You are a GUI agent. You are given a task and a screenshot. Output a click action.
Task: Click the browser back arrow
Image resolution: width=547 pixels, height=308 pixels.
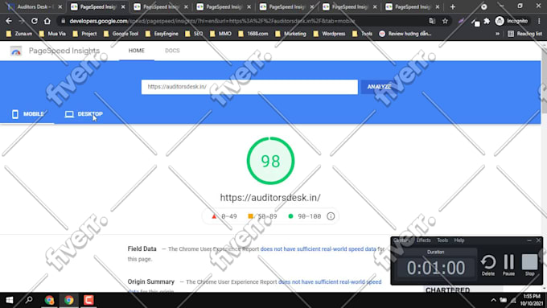(x=9, y=21)
